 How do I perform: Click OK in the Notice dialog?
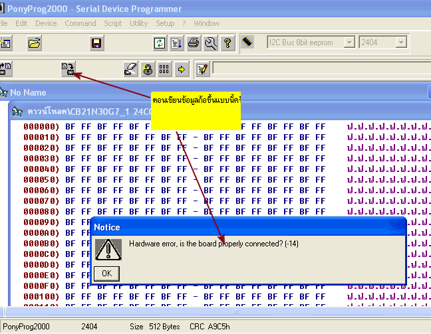point(106,274)
